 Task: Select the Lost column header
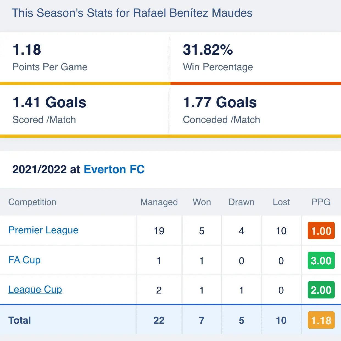click(x=281, y=202)
